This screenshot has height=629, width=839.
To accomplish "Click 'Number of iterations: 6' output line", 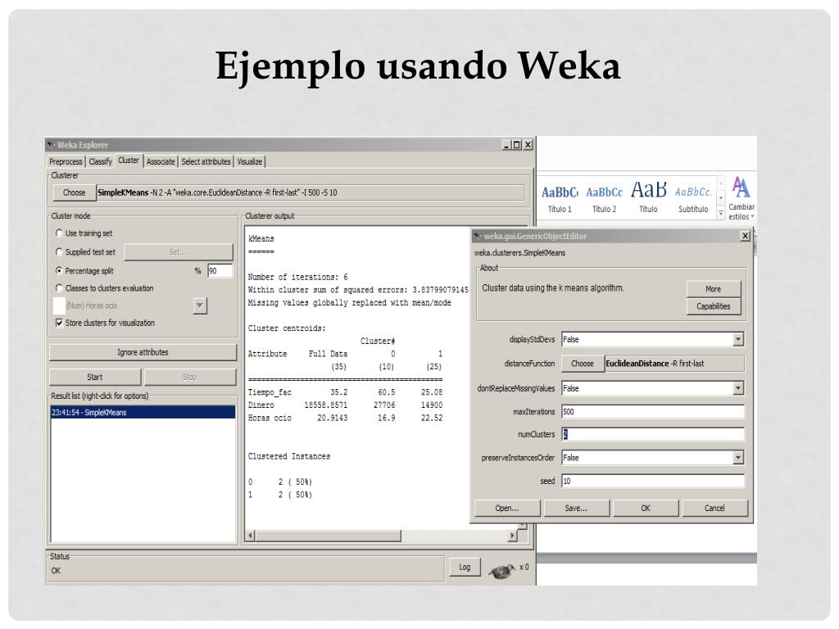I will (297, 277).
